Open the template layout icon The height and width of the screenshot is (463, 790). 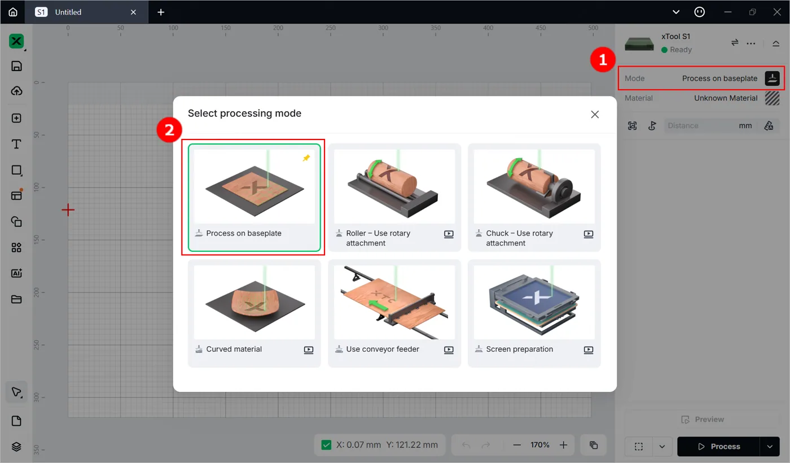point(16,195)
